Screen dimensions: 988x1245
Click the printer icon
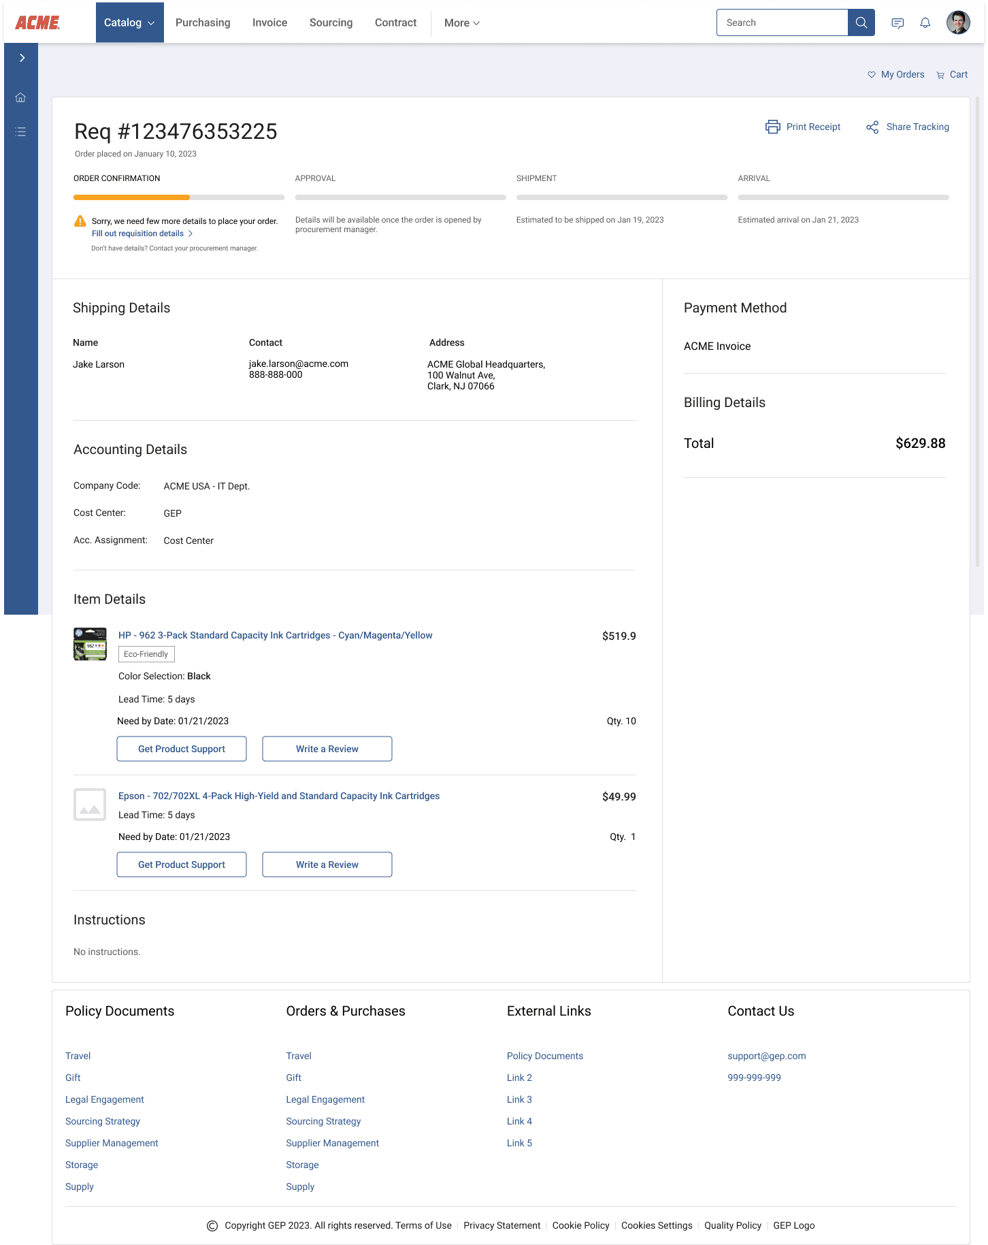pos(772,127)
